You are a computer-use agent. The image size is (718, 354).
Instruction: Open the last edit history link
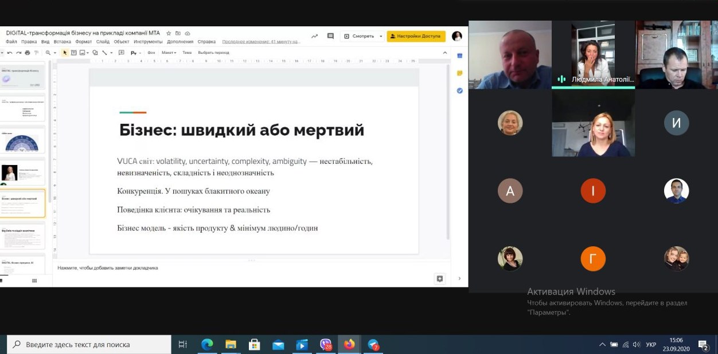pos(261,42)
